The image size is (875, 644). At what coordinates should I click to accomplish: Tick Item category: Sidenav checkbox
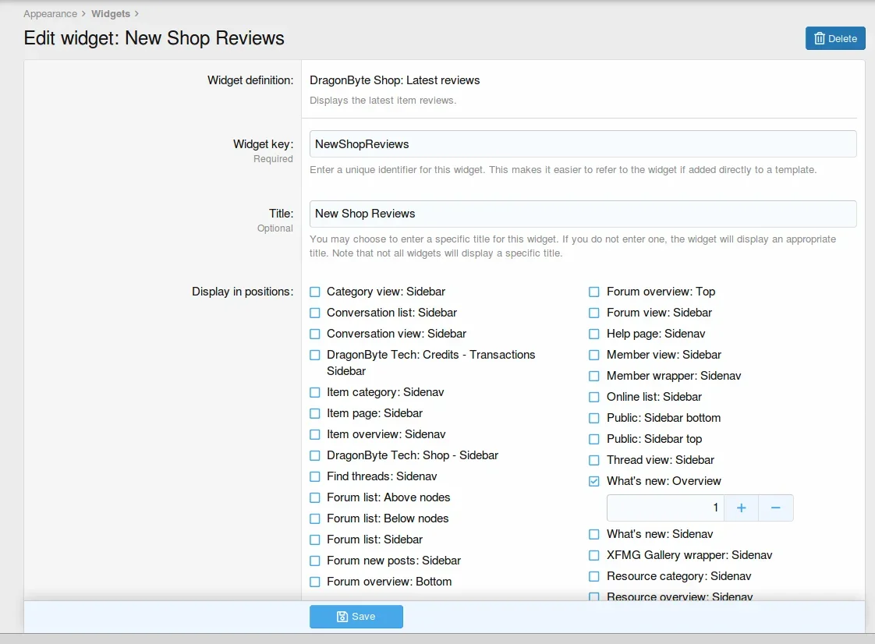click(x=315, y=392)
